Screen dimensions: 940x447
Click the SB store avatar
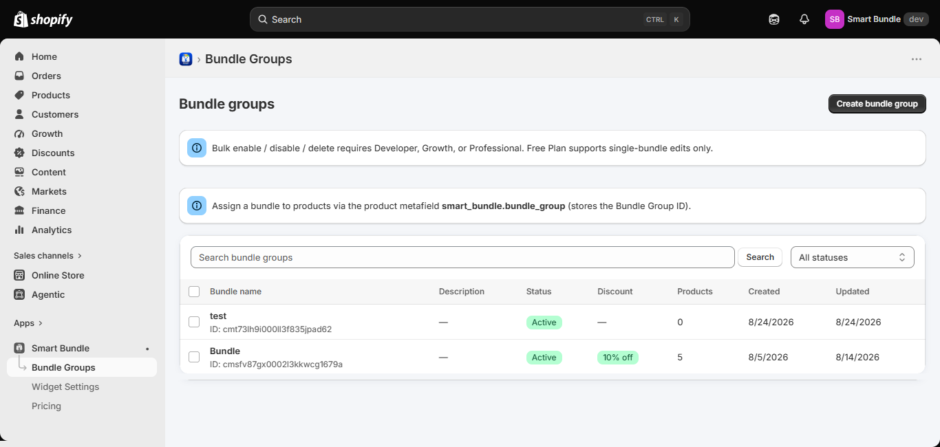835,19
